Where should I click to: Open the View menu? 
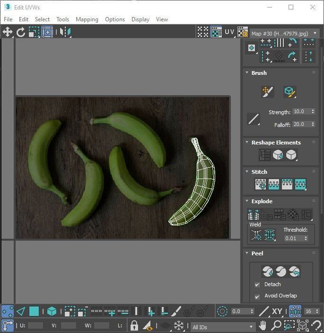(162, 19)
